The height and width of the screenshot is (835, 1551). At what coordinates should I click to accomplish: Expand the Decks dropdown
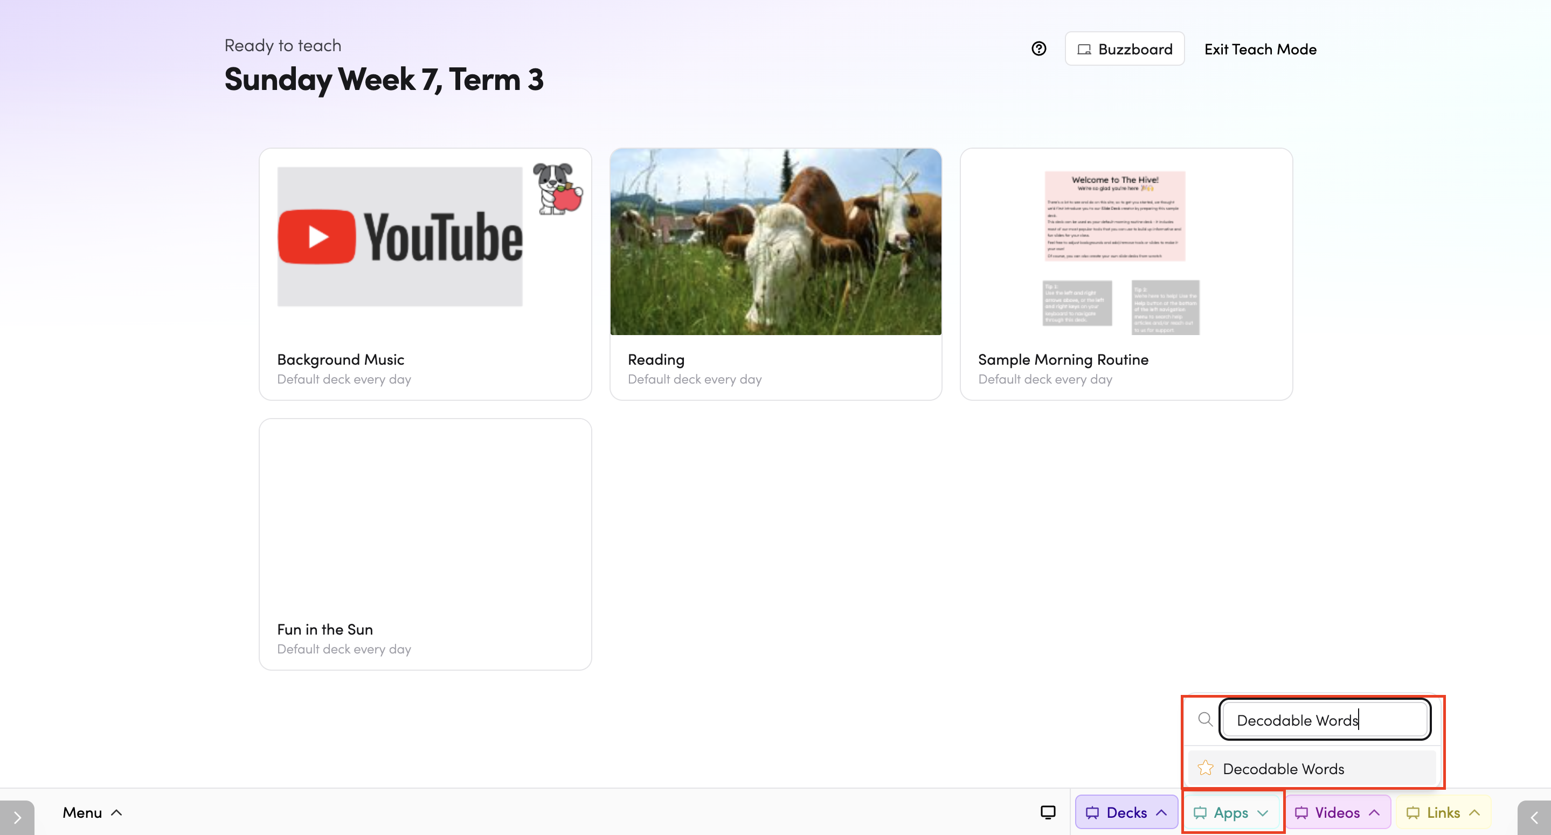click(x=1126, y=812)
